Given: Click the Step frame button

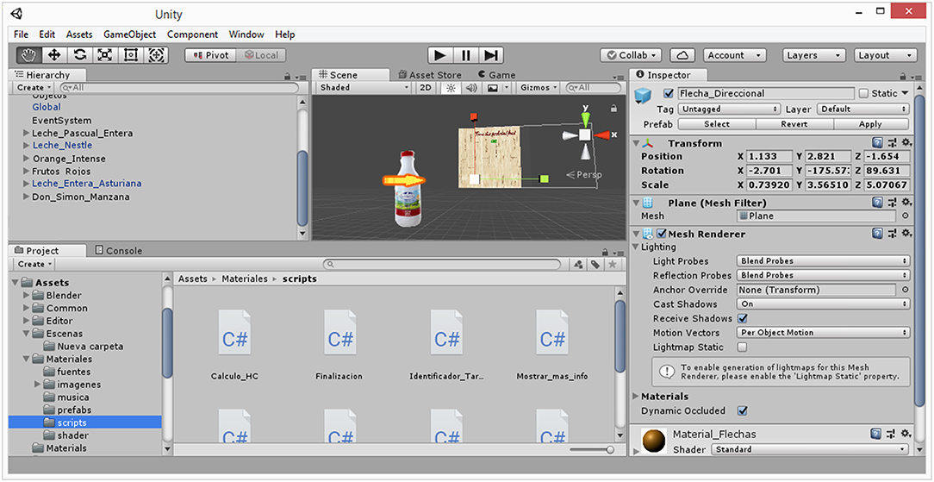Looking at the screenshot, I should point(491,55).
